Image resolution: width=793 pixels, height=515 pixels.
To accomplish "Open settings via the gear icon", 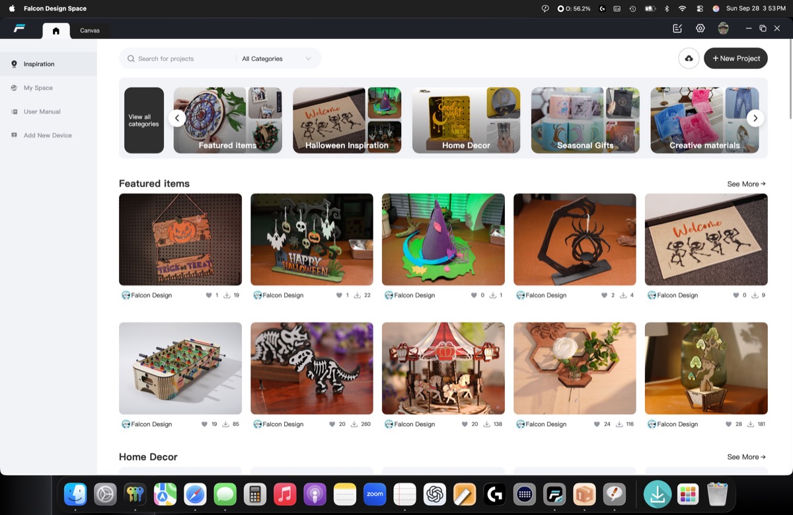I will click(700, 28).
